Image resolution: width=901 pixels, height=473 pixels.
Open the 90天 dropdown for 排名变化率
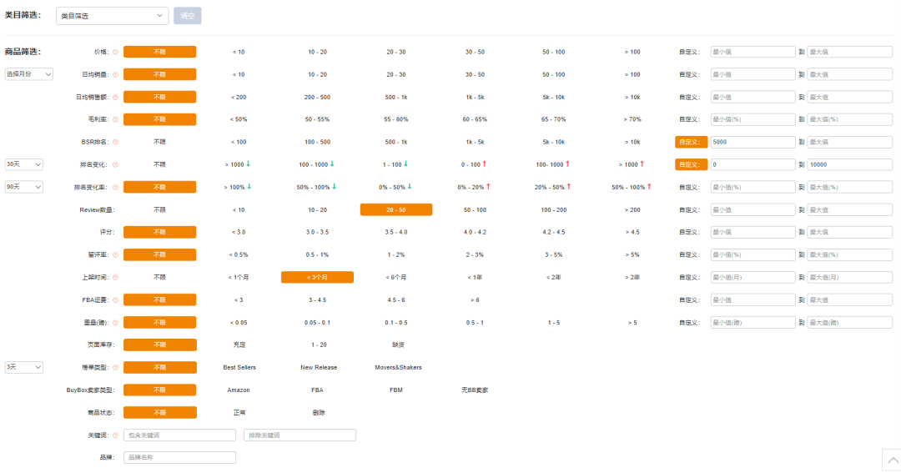pos(23,187)
